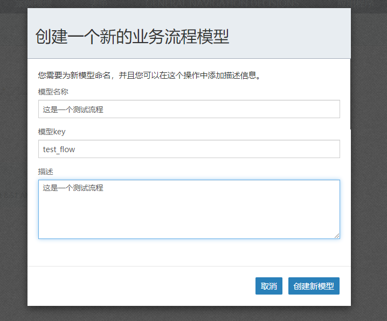Screen dimensions: 387x321
Task: Click the dimmed backdrop below the dialog
Action: [189, 314]
